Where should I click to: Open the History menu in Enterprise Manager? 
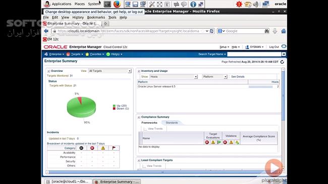[115, 54]
